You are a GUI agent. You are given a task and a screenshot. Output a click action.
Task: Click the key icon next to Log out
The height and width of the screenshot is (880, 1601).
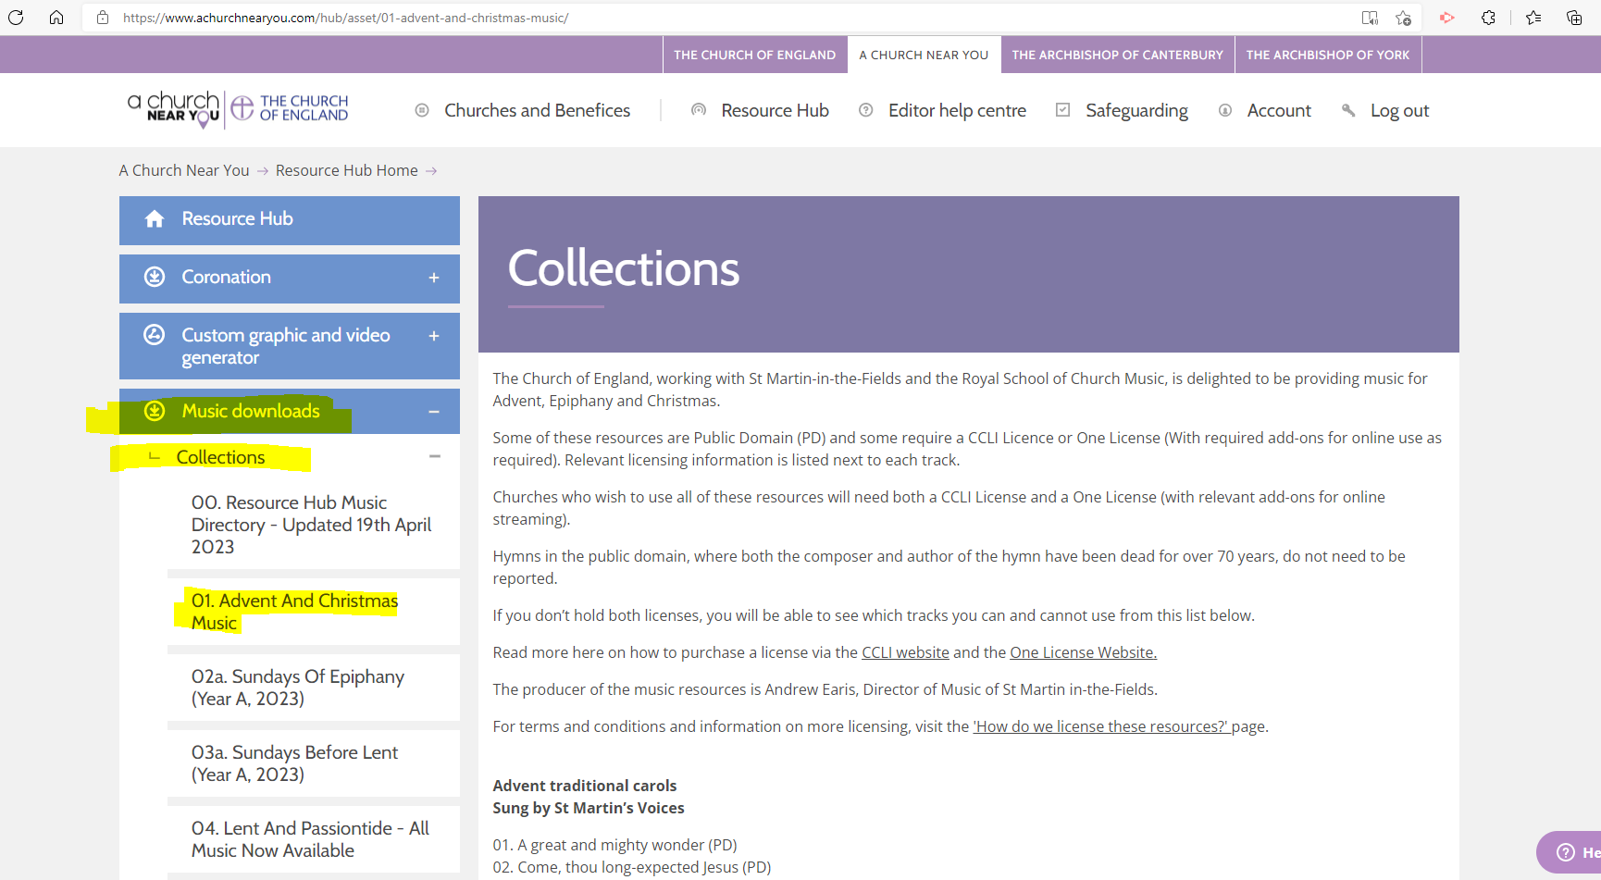[1348, 110]
